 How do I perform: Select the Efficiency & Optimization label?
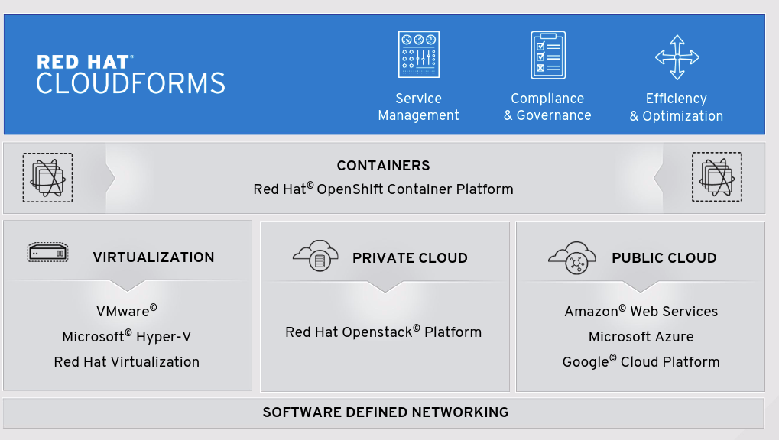pyautogui.click(x=677, y=107)
